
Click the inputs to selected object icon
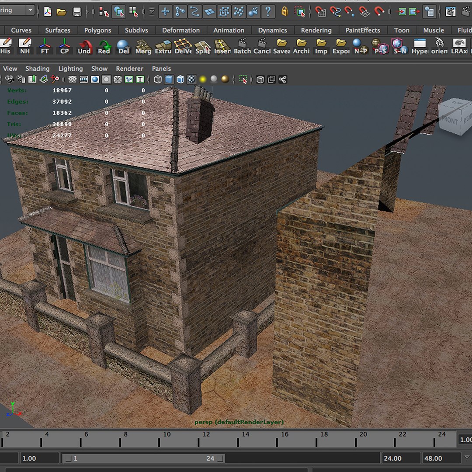point(401,12)
